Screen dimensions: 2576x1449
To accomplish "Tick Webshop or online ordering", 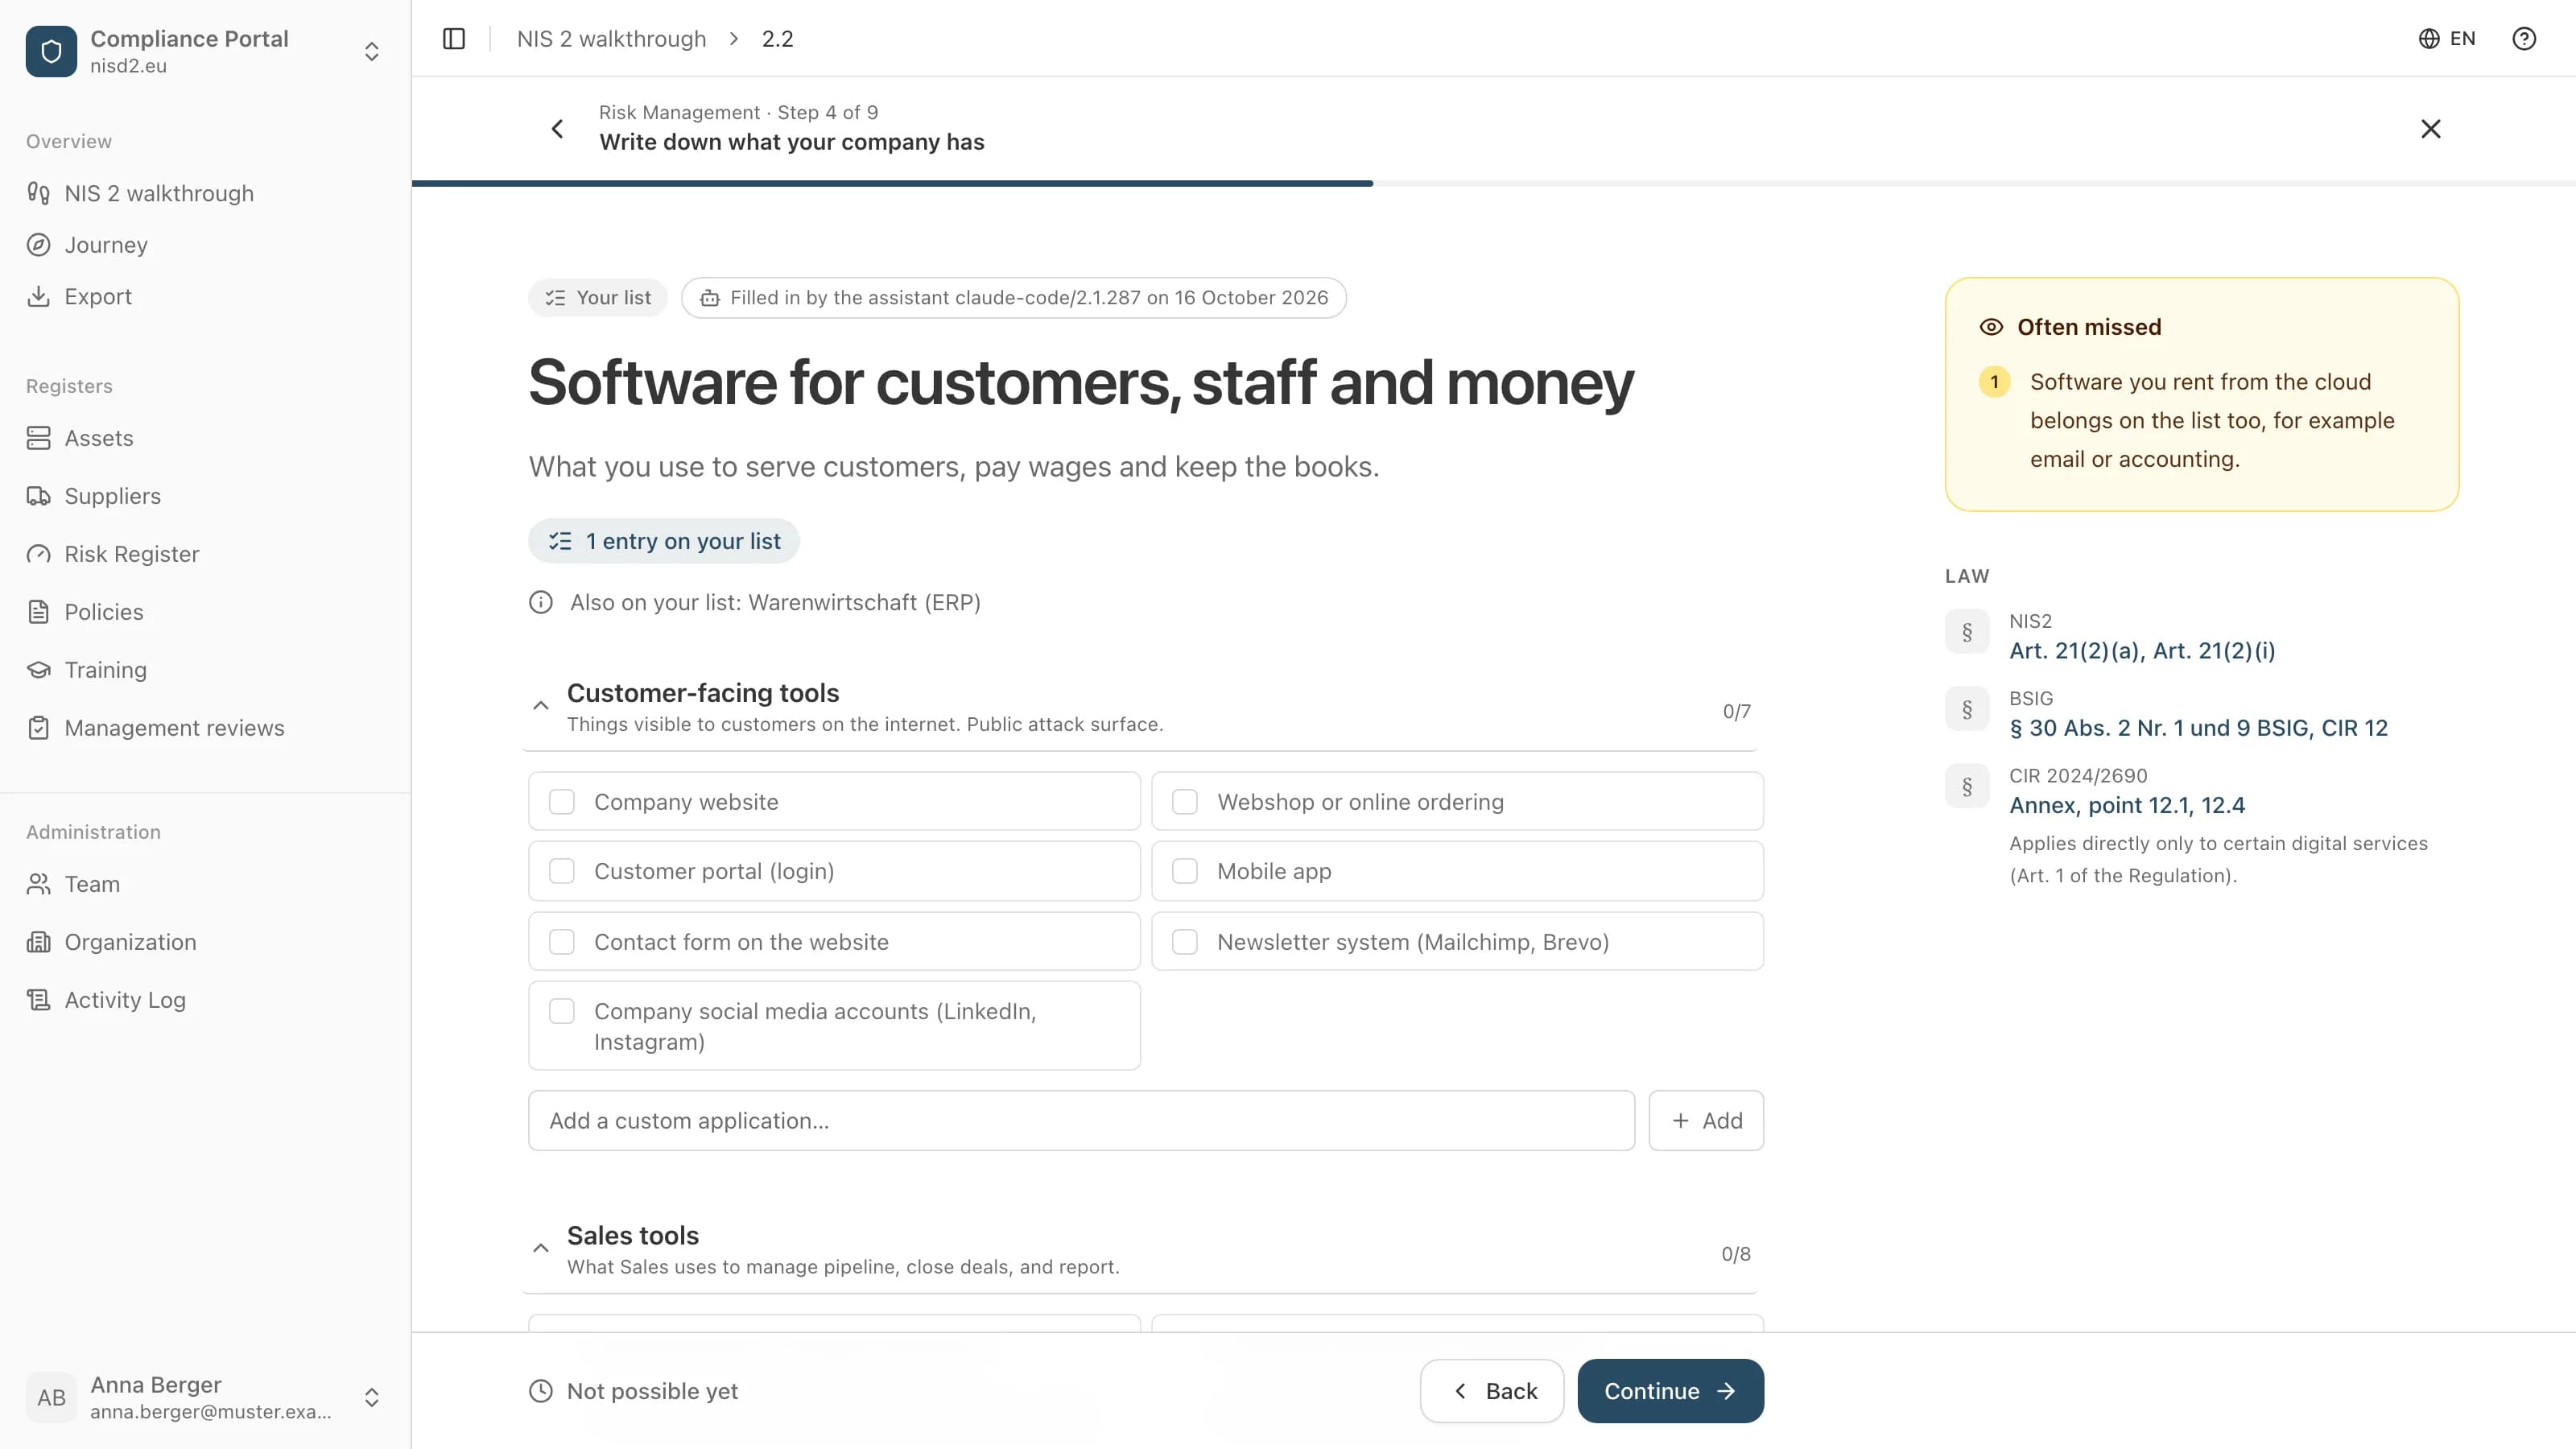I will [x=1185, y=802].
